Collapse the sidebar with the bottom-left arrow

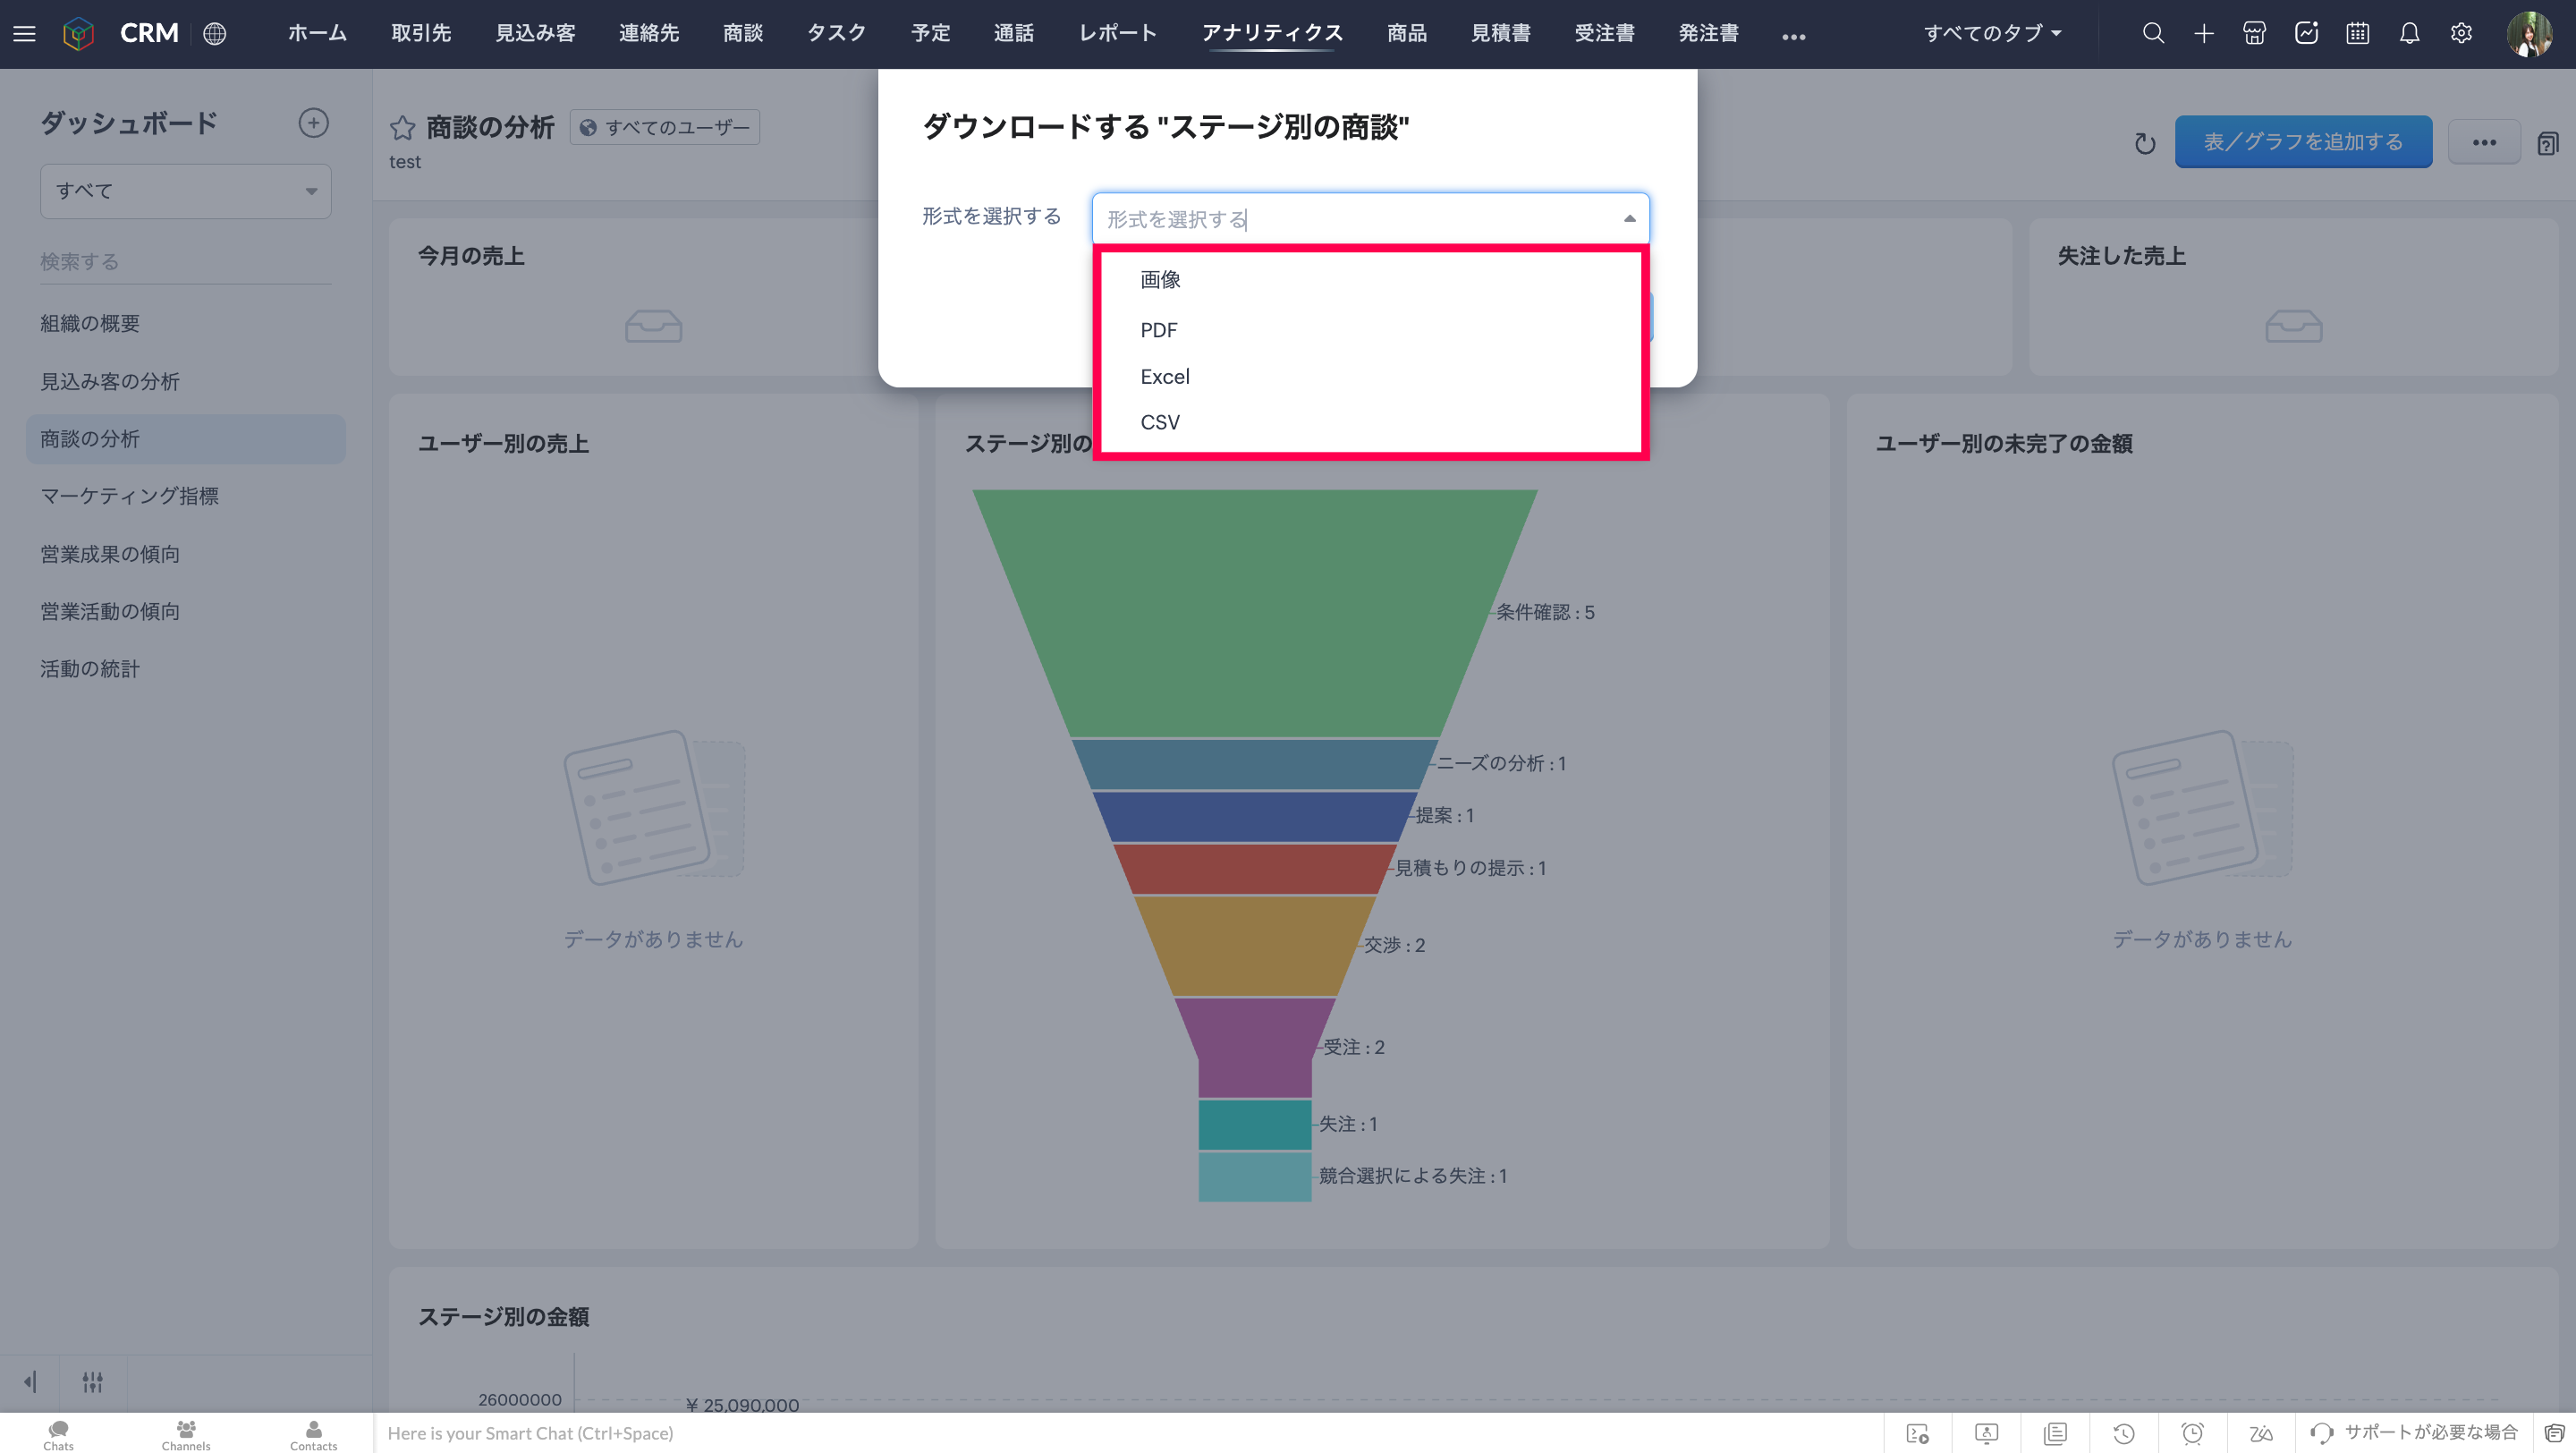click(x=30, y=1381)
